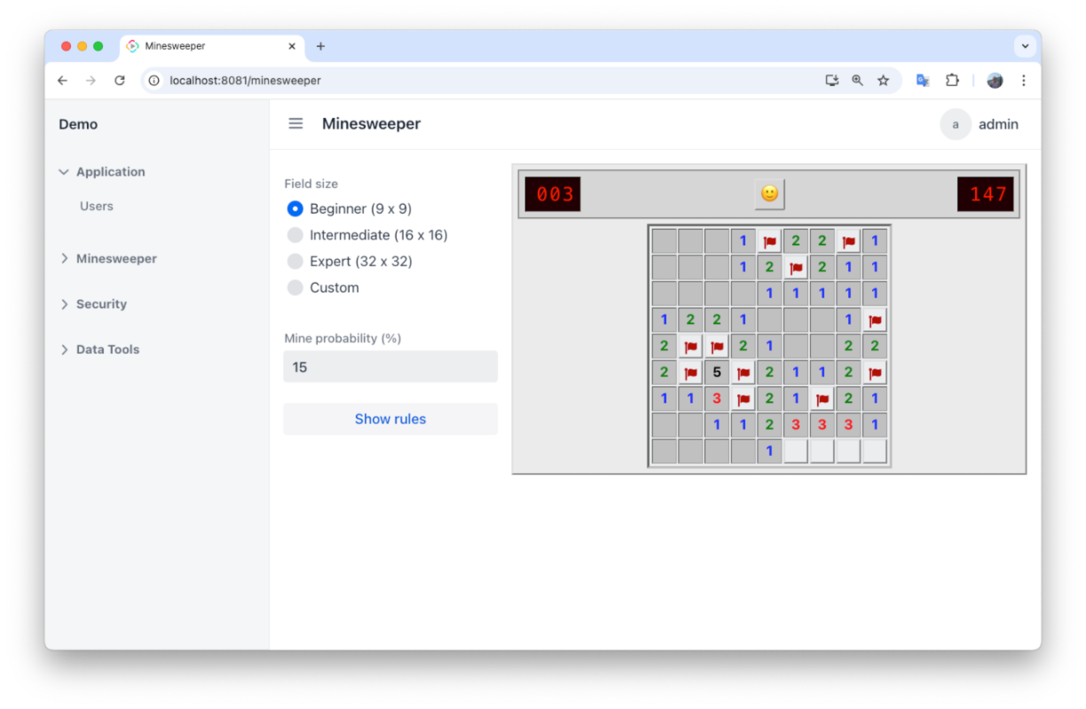
Task: Open a new tab with the plus icon
Action: tap(320, 46)
